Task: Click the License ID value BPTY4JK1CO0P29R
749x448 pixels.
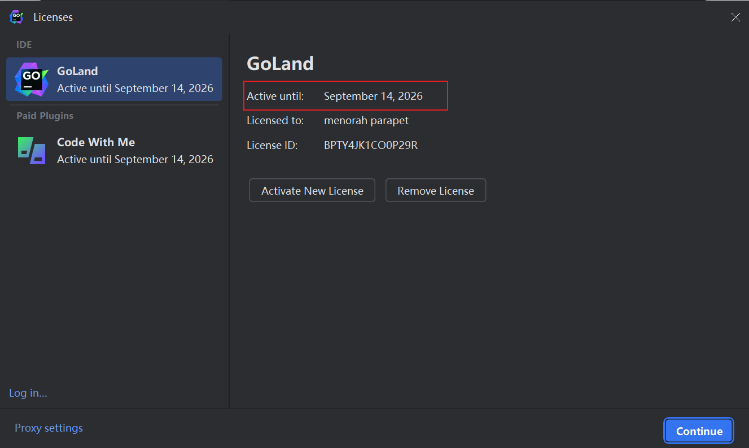Action: click(371, 145)
